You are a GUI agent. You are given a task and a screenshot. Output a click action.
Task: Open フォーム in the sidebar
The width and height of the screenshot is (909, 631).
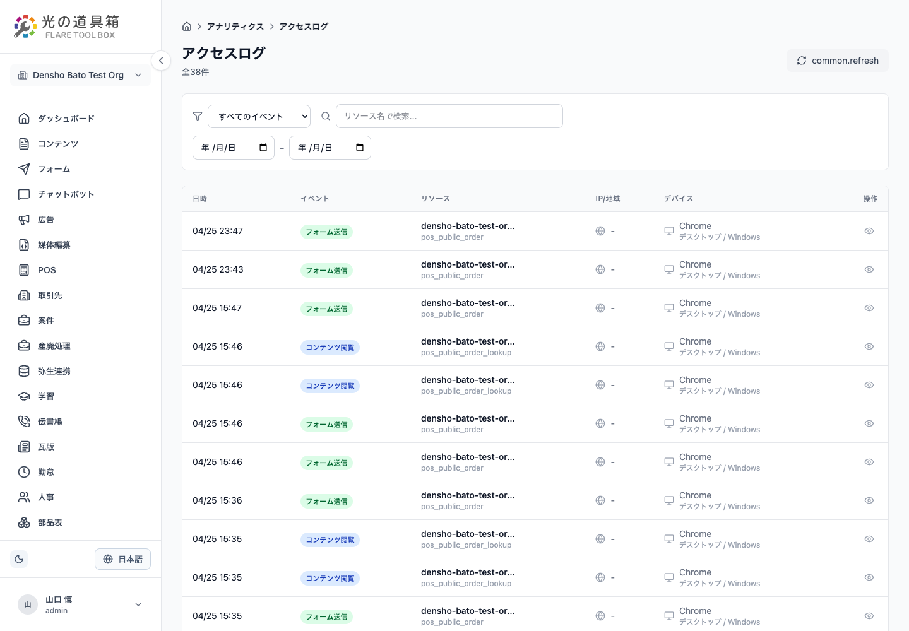[x=80, y=169]
